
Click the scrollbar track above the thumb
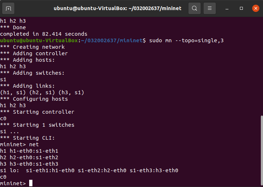point(261,65)
